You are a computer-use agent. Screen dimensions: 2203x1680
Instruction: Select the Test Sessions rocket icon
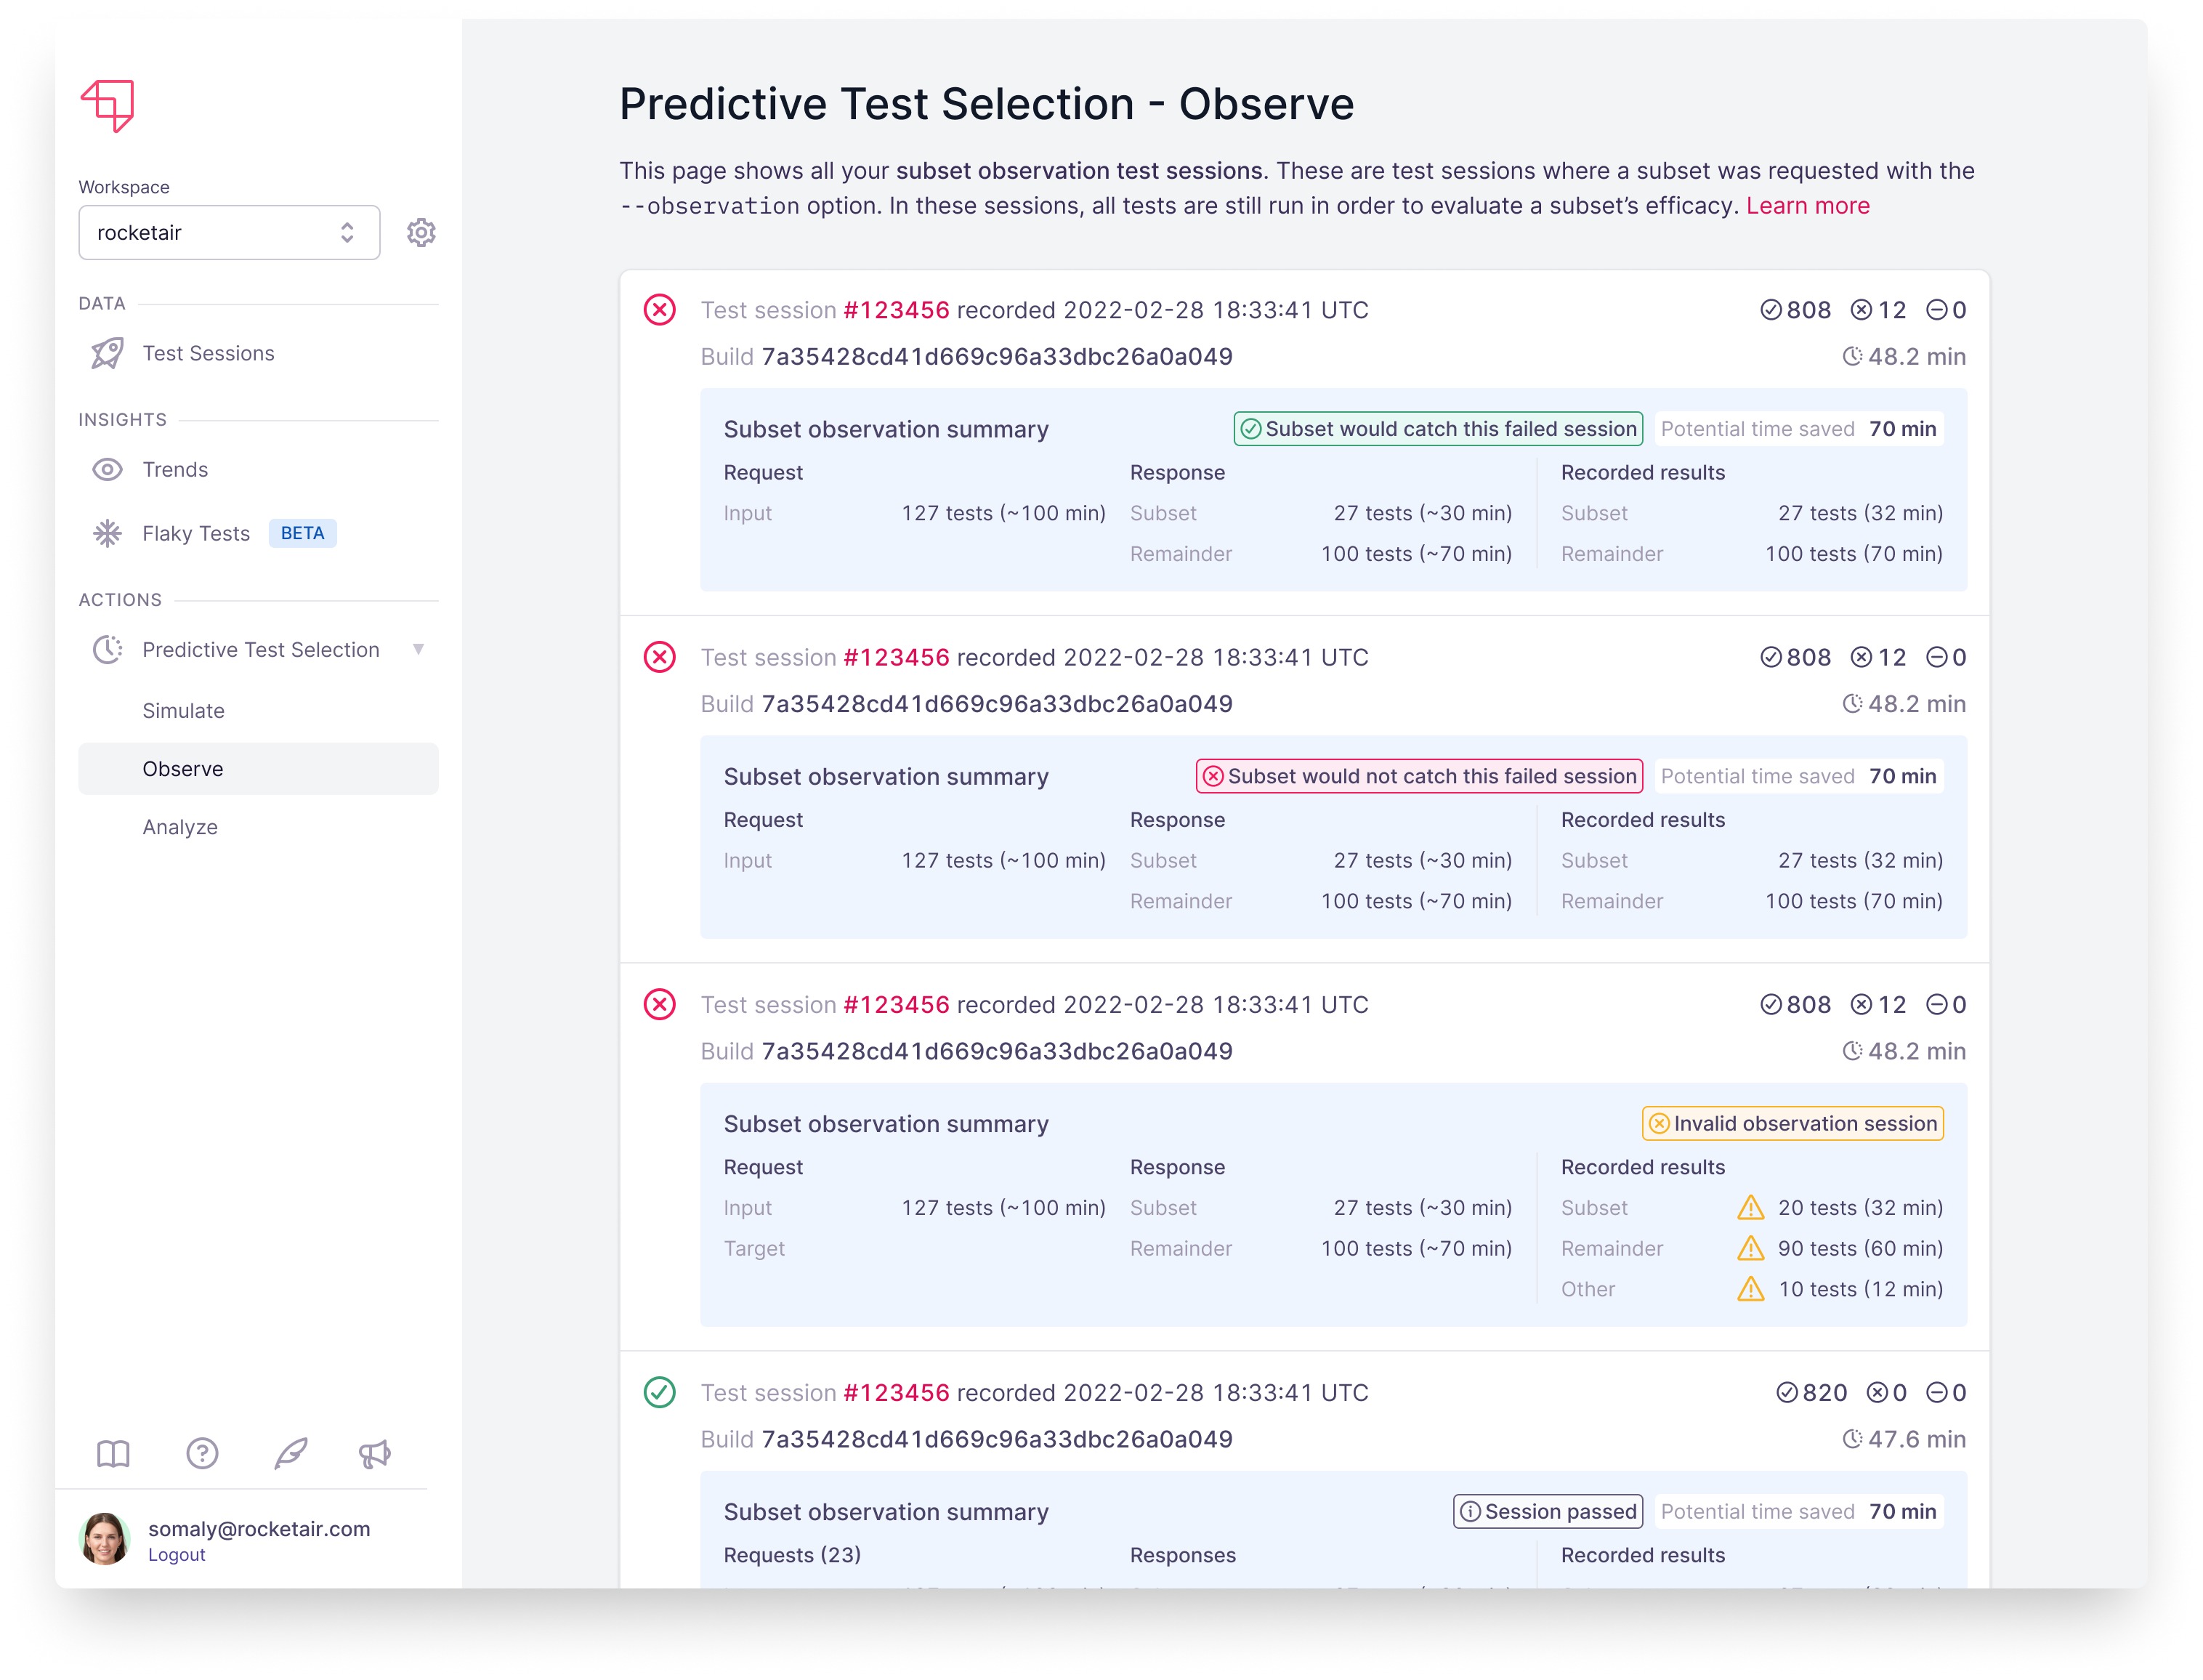coord(108,353)
